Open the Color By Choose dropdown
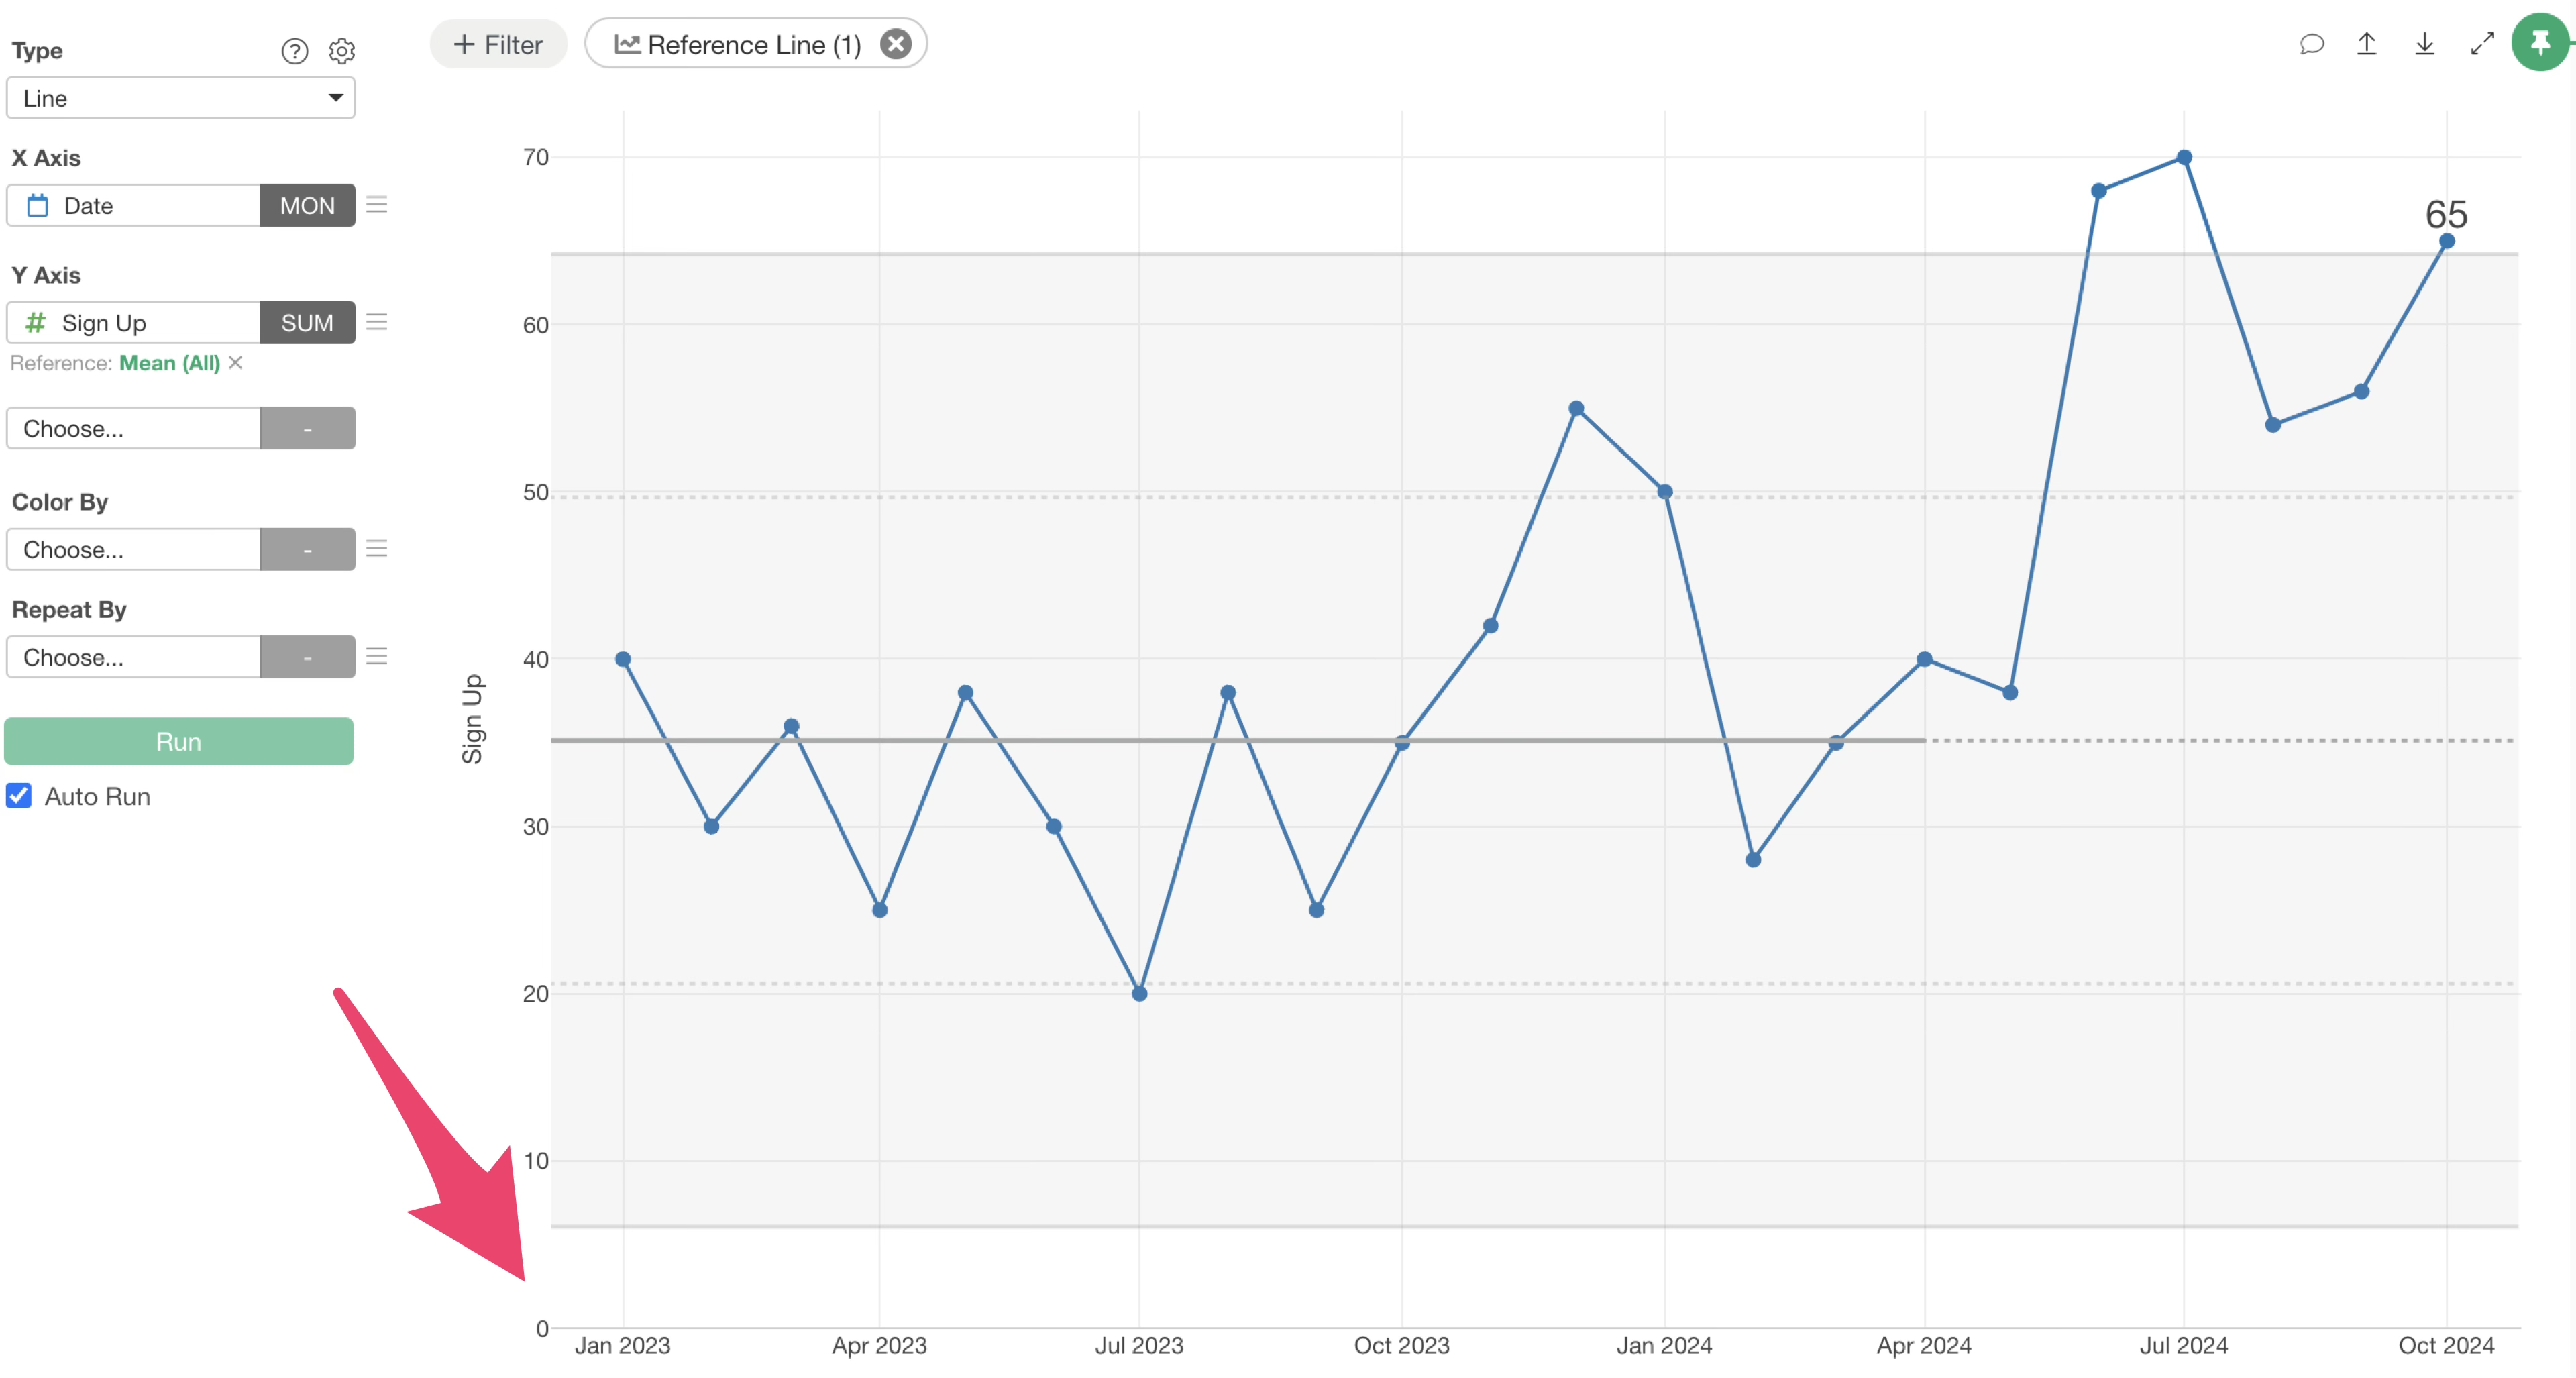The width and height of the screenshot is (2576, 1378). coord(133,549)
